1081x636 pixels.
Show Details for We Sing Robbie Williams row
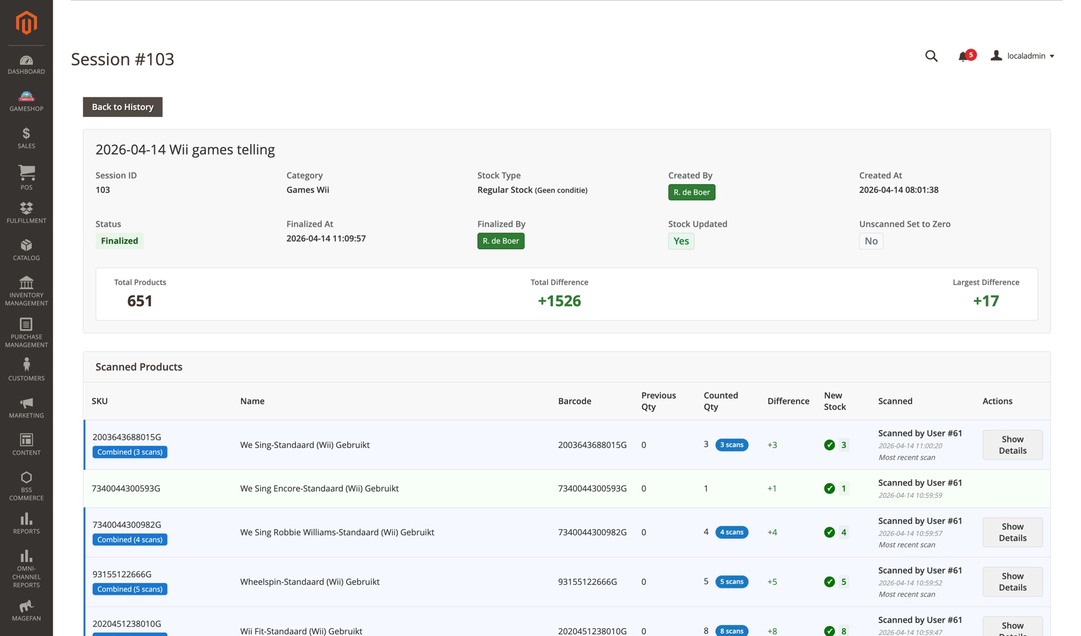point(1013,532)
